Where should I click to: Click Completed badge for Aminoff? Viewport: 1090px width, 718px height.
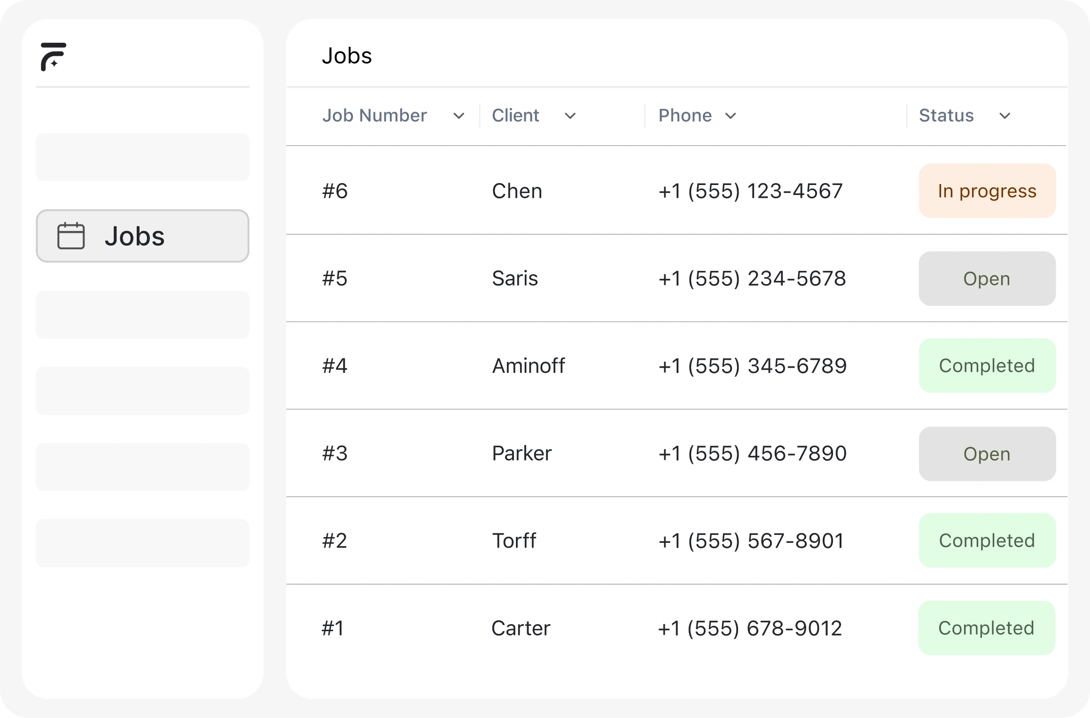click(987, 366)
